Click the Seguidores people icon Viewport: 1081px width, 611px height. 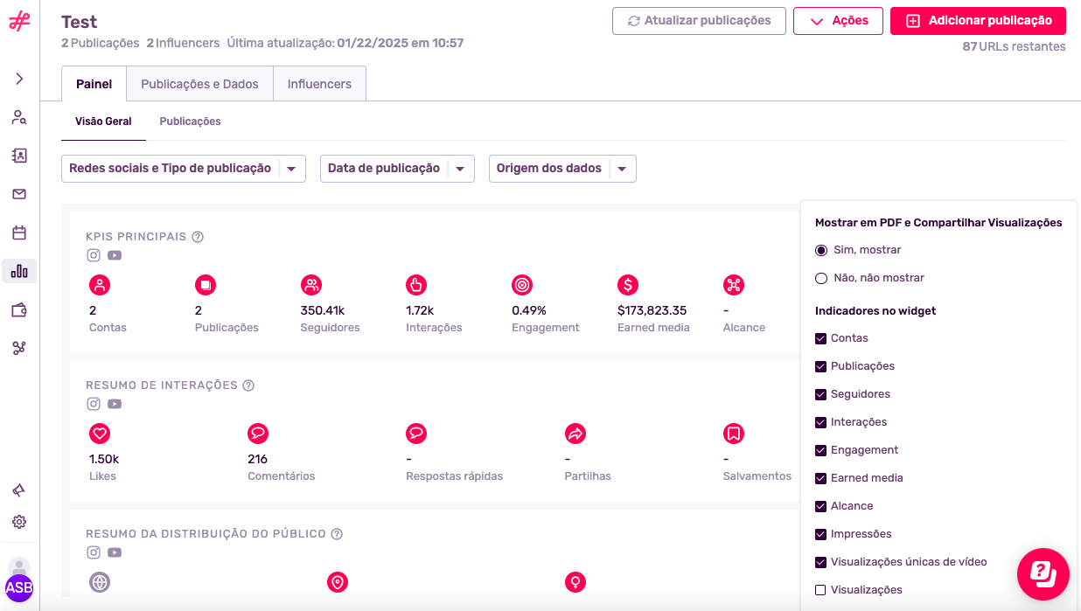point(310,284)
